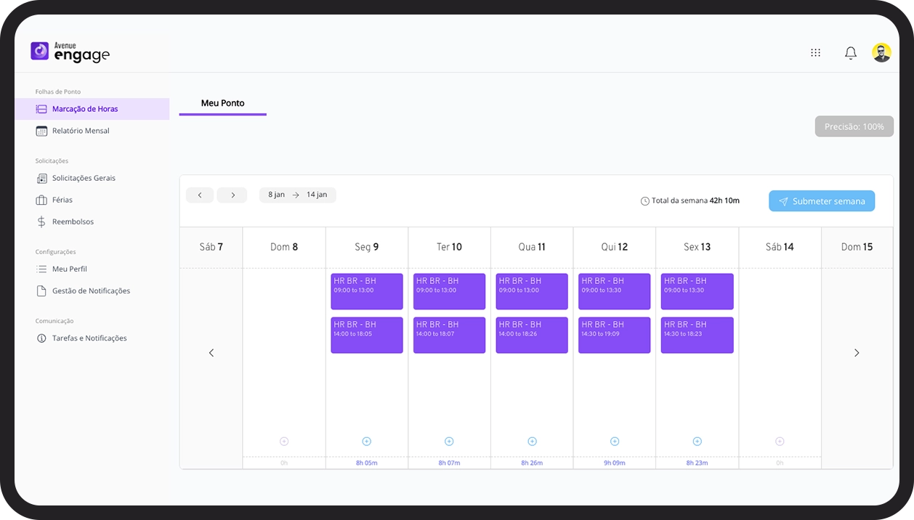Select Marcação de Horas in sidebar

click(x=92, y=109)
